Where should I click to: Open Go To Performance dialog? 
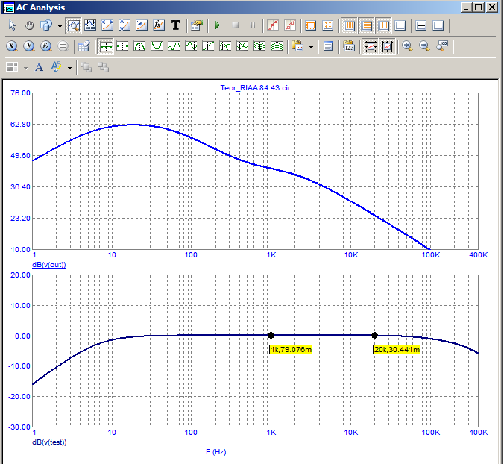tap(46, 46)
